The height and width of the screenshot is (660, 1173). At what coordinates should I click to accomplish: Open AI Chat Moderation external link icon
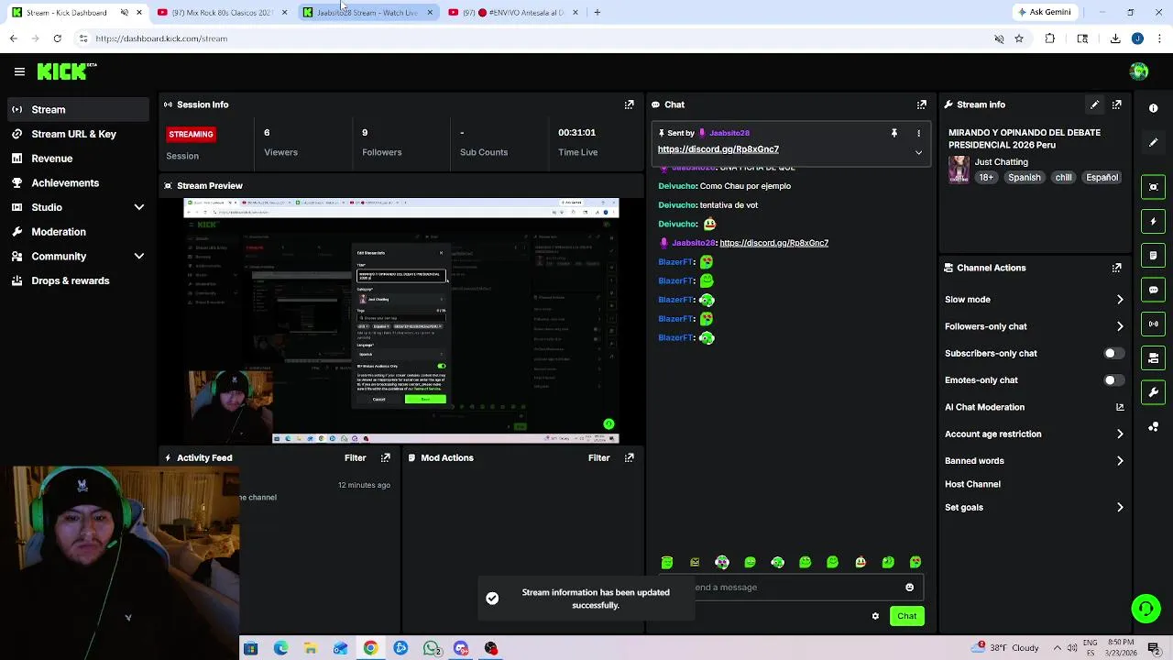point(1120,407)
